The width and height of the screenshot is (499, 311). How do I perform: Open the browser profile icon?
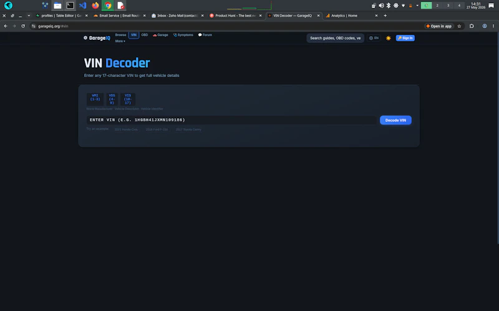(485, 26)
